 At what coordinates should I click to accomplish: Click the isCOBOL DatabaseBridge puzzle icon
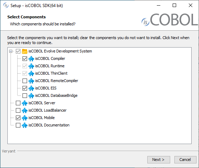click(31, 95)
